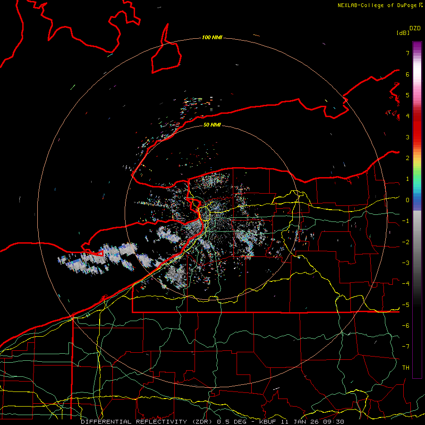Click the 5 dB legend label
Screen dimensions: 425x425
pos(408,95)
